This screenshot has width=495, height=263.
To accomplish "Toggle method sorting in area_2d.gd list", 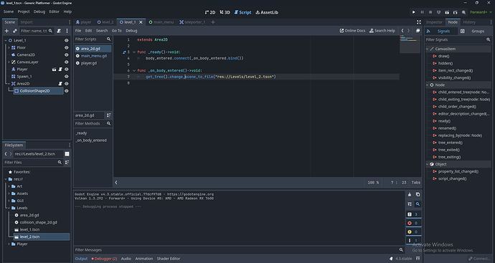I will (x=108, y=115).
